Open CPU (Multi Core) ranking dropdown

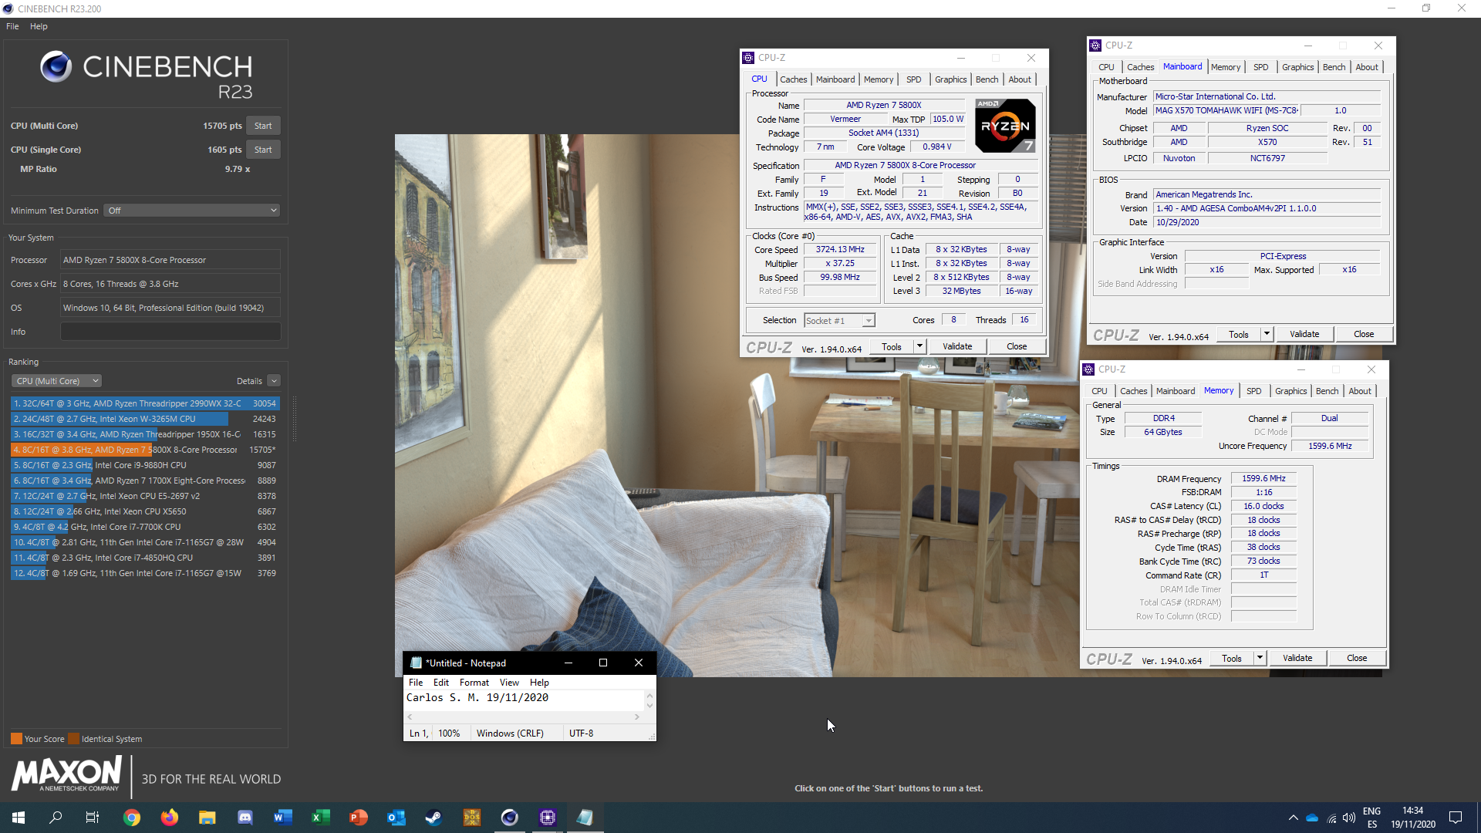coord(56,381)
